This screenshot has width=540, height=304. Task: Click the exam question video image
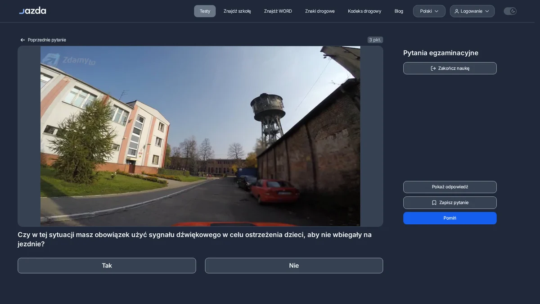click(x=200, y=136)
